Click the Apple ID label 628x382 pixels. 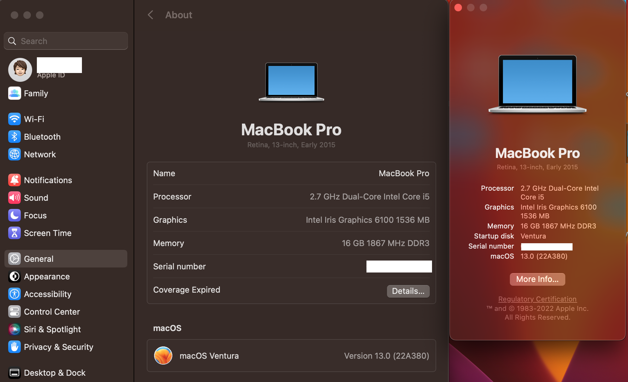click(51, 75)
